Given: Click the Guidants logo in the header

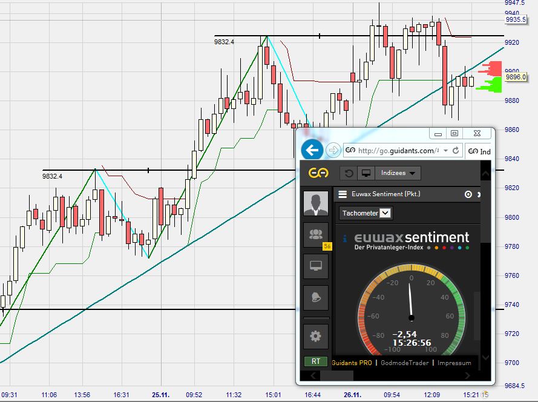Looking at the screenshot, I should point(318,173).
